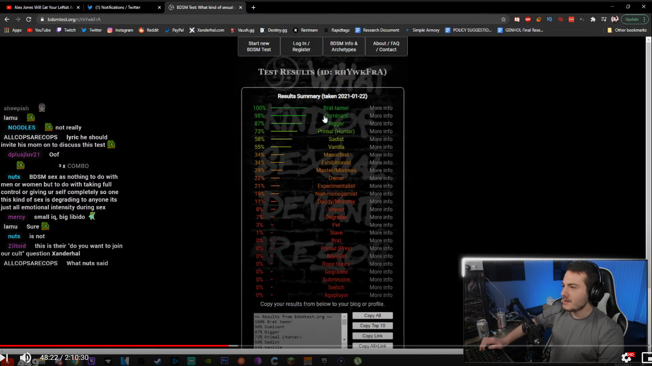Open BDSM Info & Archetypes menu item
The height and width of the screenshot is (366, 652).
click(x=344, y=47)
